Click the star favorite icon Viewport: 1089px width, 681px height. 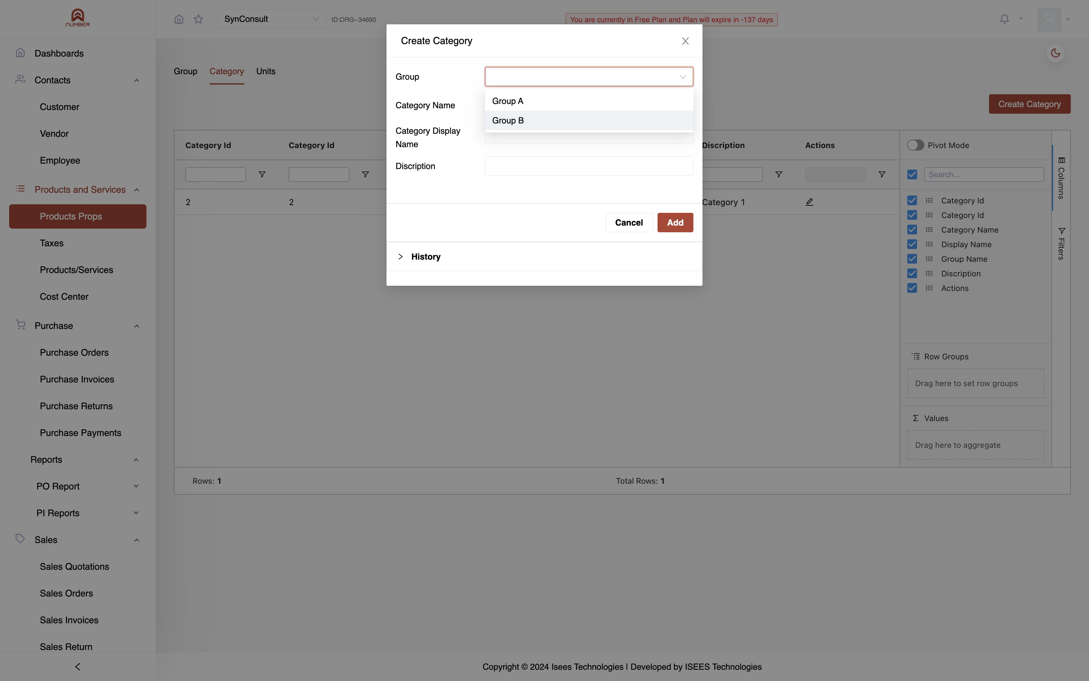pos(198,19)
